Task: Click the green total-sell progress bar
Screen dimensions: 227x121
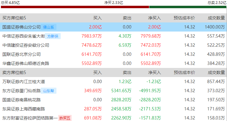Action: 188,7
